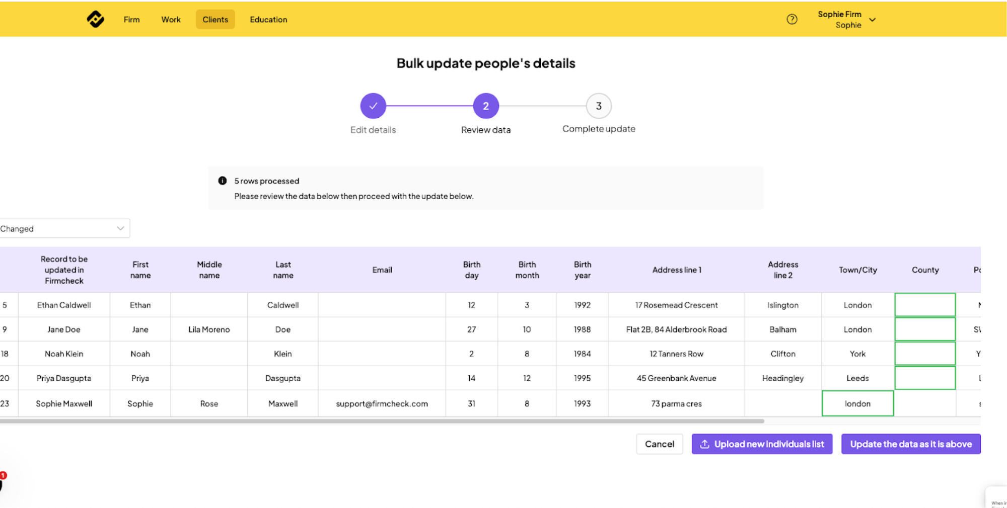Click the upload icon on the Upload button
This screenshot has height=508, width=1007.
coord(704,444)
